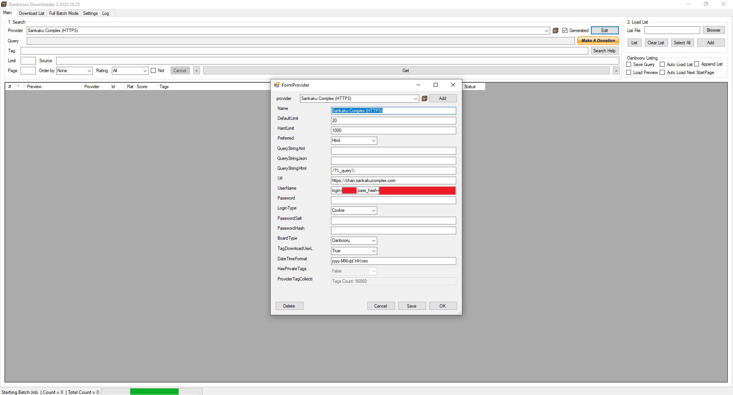Click the Edit provider button

pyautogui.click(x=605, y=31)
